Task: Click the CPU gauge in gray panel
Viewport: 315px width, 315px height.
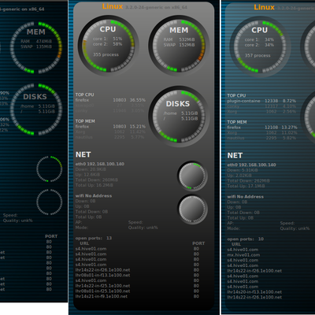Action: (x=108, y=46)
